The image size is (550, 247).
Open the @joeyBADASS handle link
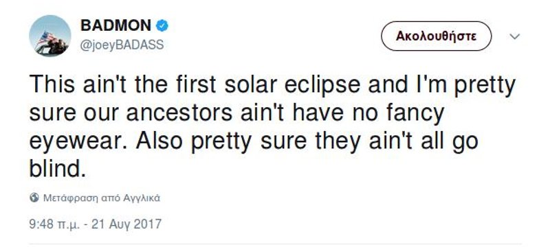[122, 45]
